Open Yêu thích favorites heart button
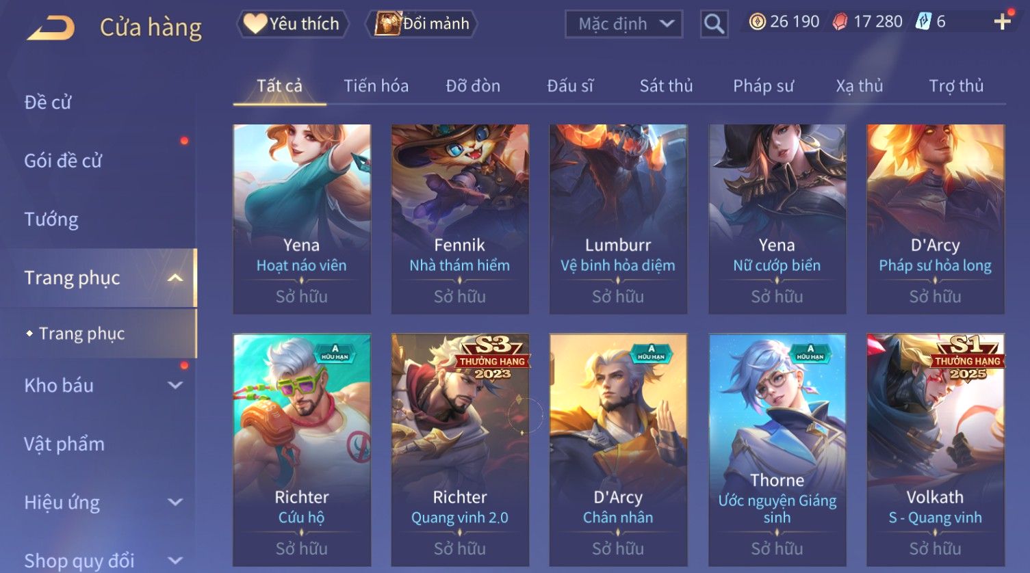This screenshot has height=573, width=1030. coord(292,24)
